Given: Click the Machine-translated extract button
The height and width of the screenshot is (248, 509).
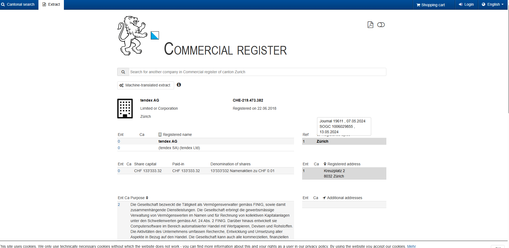Looking at the screenshot, I should point(145,85).
